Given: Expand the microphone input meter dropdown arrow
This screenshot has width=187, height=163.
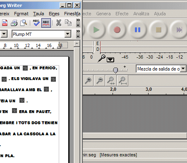Looking at the screenshot, I should (x=110, y=60).
